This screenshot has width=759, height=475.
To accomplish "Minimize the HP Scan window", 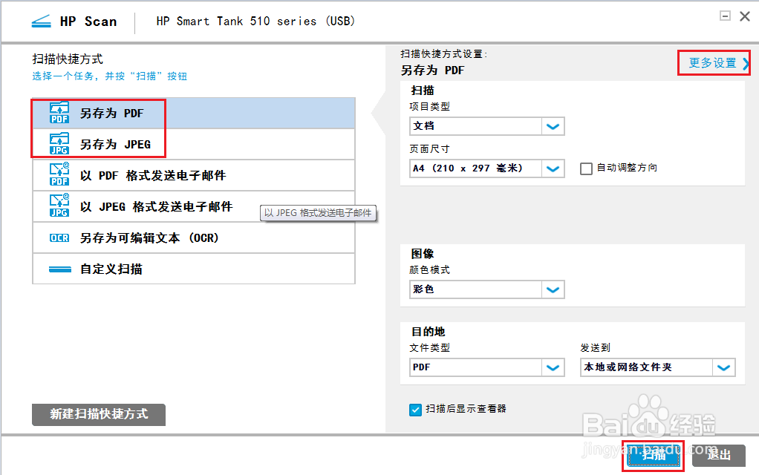I will (725, 16).
